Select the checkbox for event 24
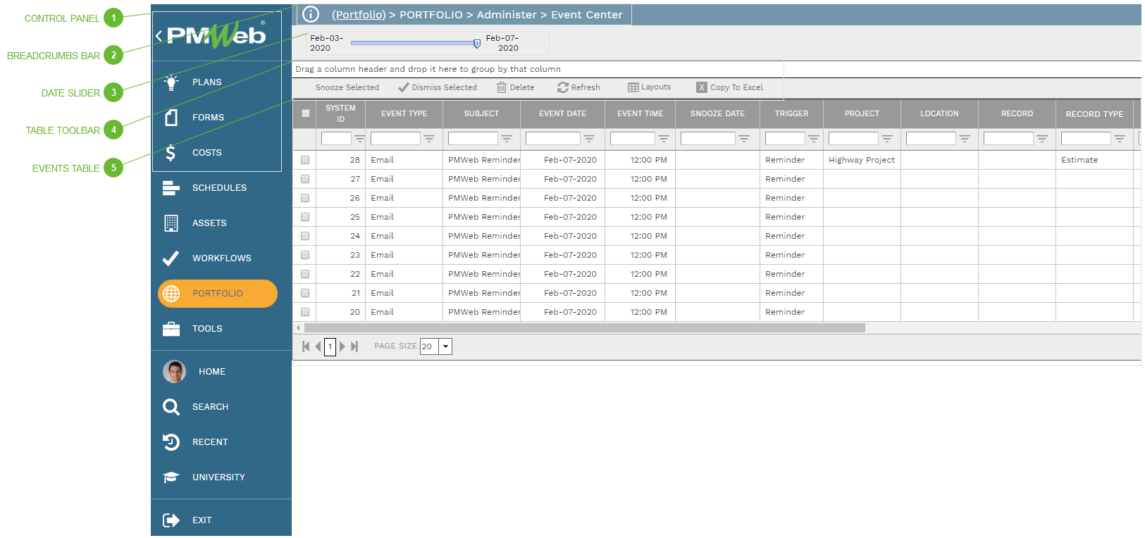The height and width of the screenshot is (538, 1145). point(305,236)
